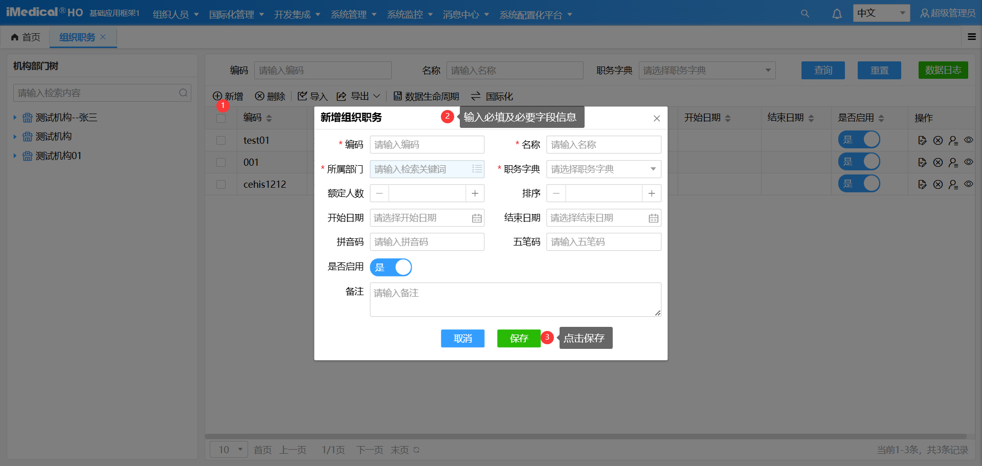Image resolution: width=982 pixels, height=466 pixels.
Task: Open the notification bell
Action: click(837, 14)
